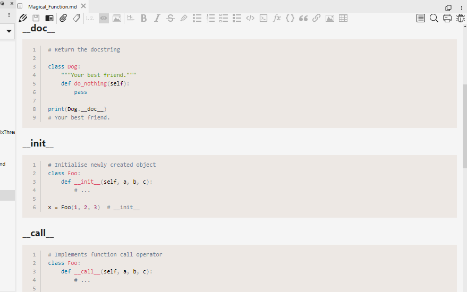Viewport: 467px width, 292px height.
Task: Insert inline code with </> icon
Action: point(250,18)
